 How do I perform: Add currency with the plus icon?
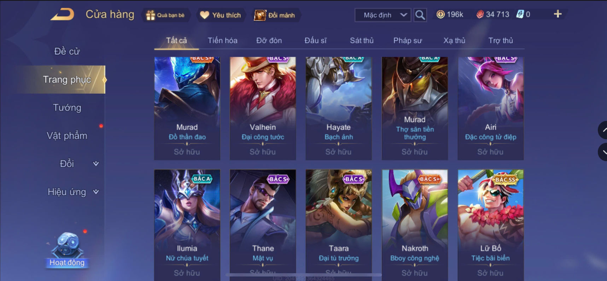click(x=558, y=14)
